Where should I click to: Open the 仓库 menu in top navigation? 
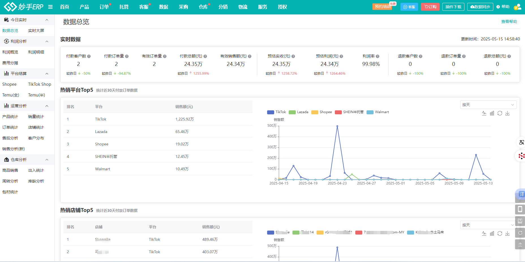click(203, 7)
